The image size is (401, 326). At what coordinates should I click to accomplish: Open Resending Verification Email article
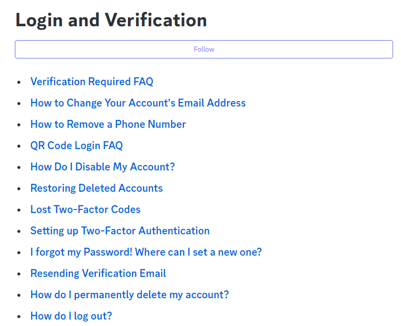[99, 273]
